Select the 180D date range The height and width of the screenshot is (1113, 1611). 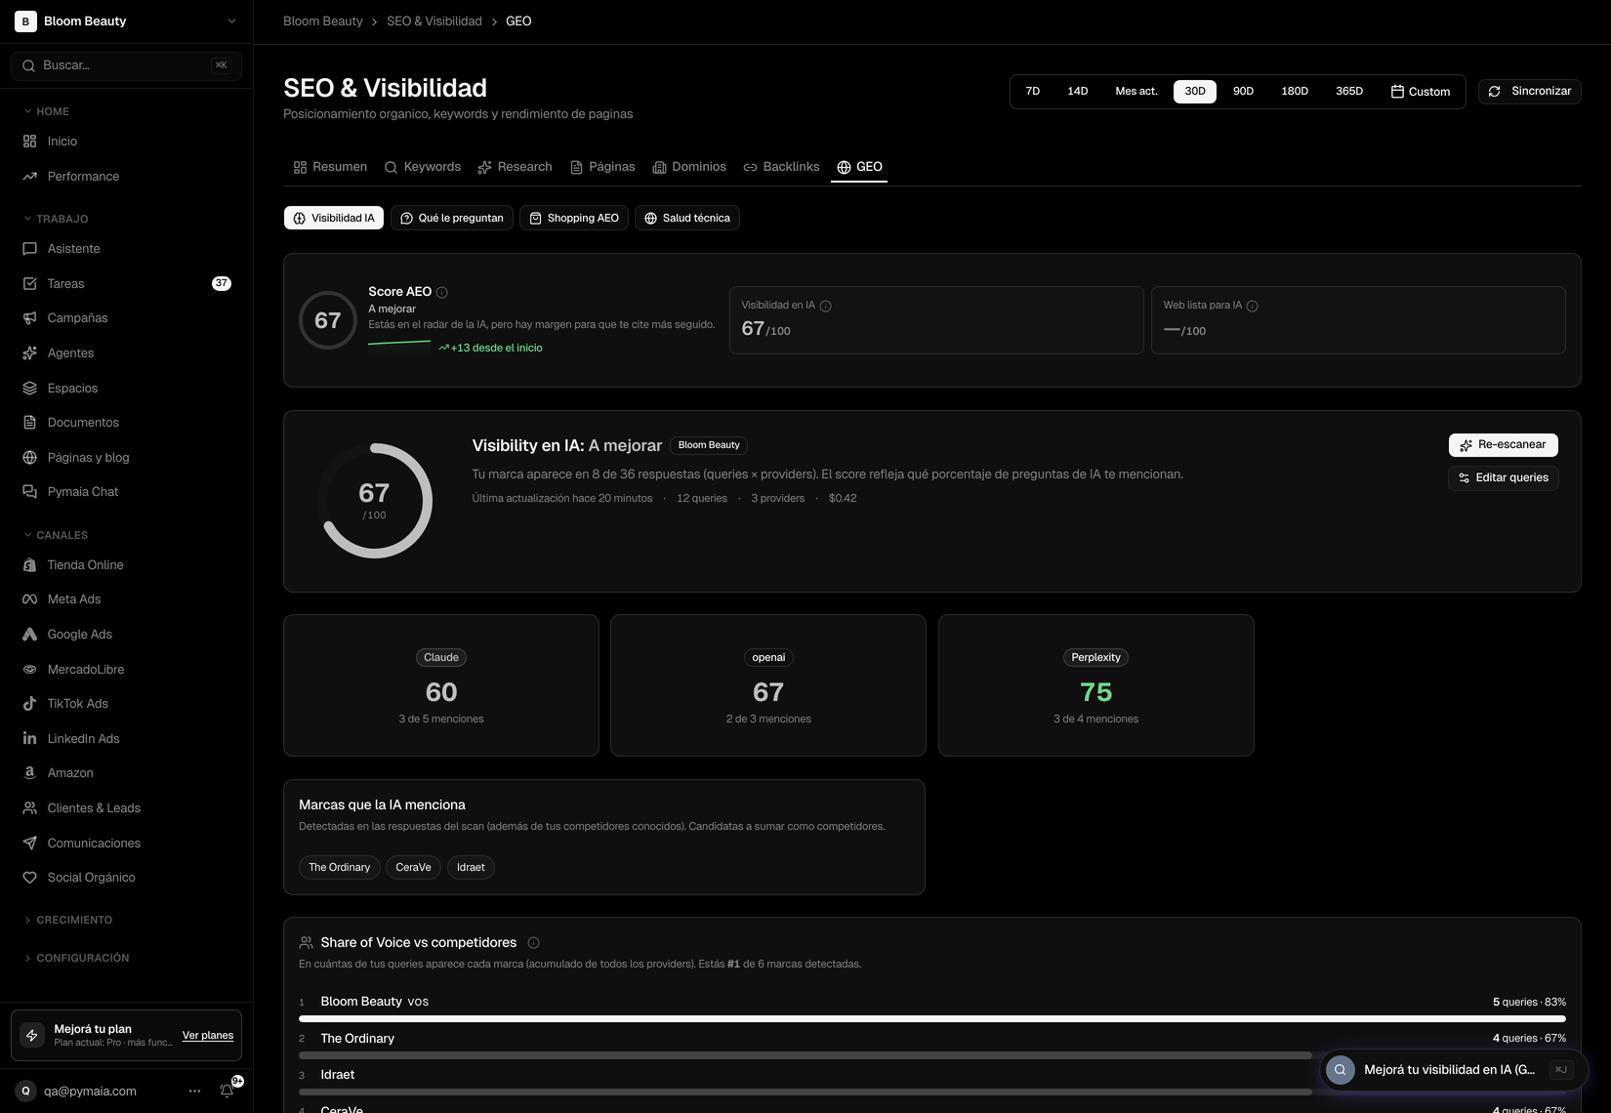[1295, 92]
